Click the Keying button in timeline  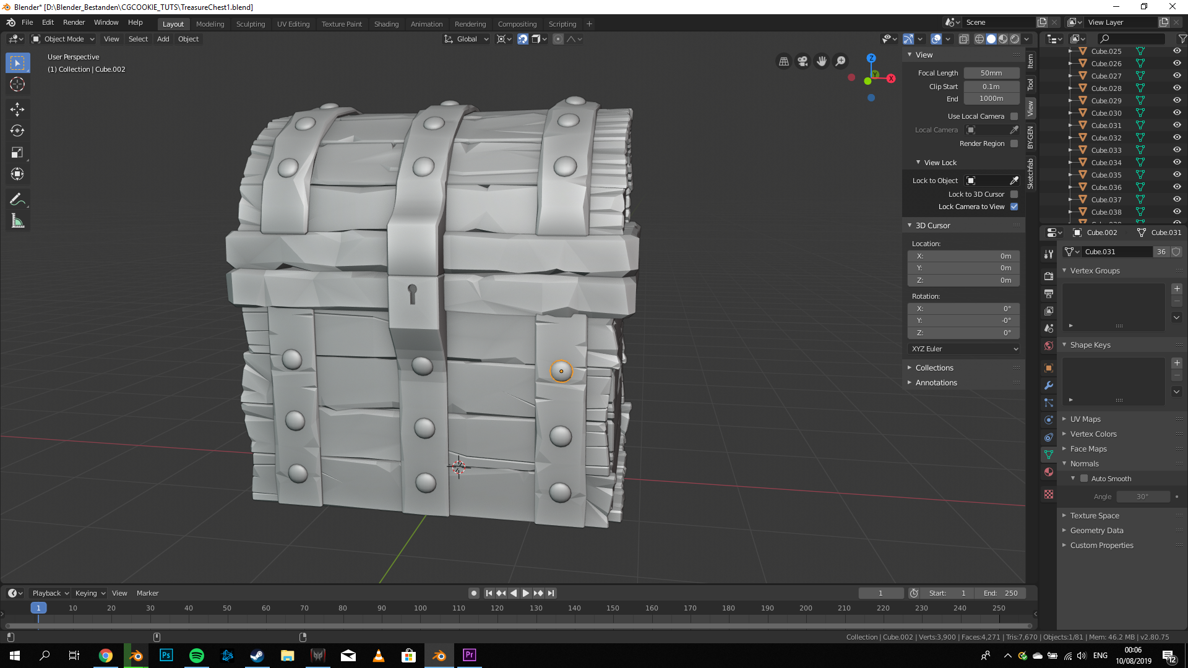coord(90,593)
